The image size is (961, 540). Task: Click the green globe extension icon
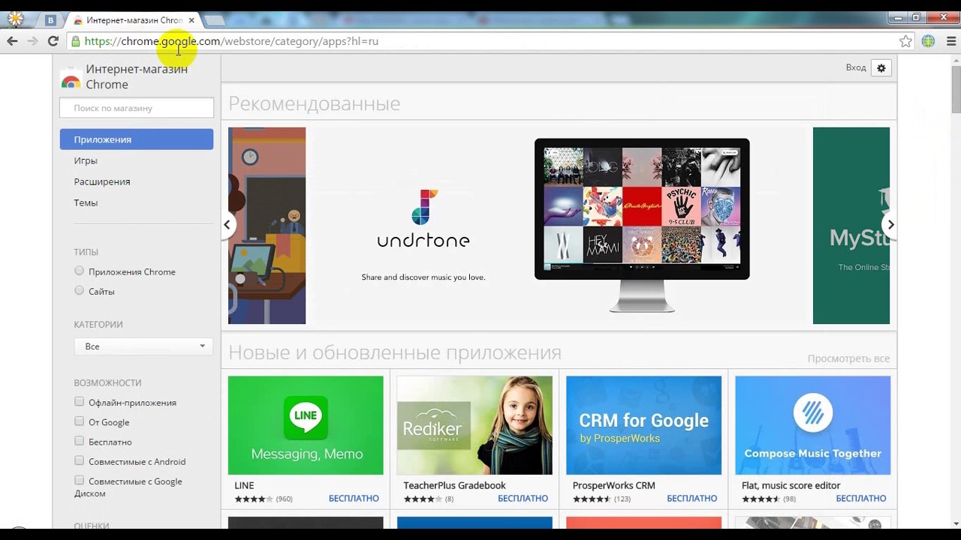[928, 41]
